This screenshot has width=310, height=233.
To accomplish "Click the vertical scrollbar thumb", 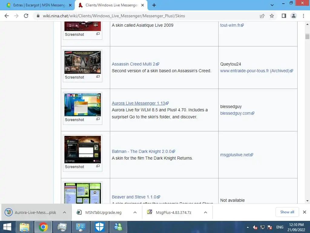I will tap(307, 36).
